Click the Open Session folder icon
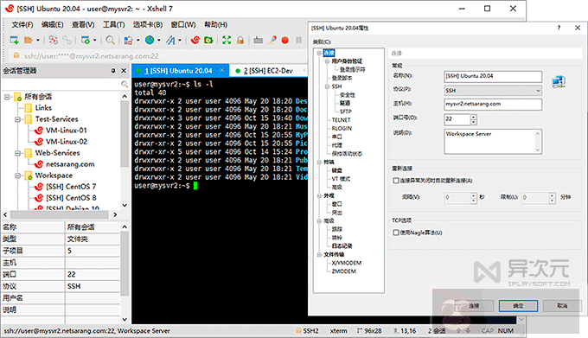 click(x=29, y=40)
